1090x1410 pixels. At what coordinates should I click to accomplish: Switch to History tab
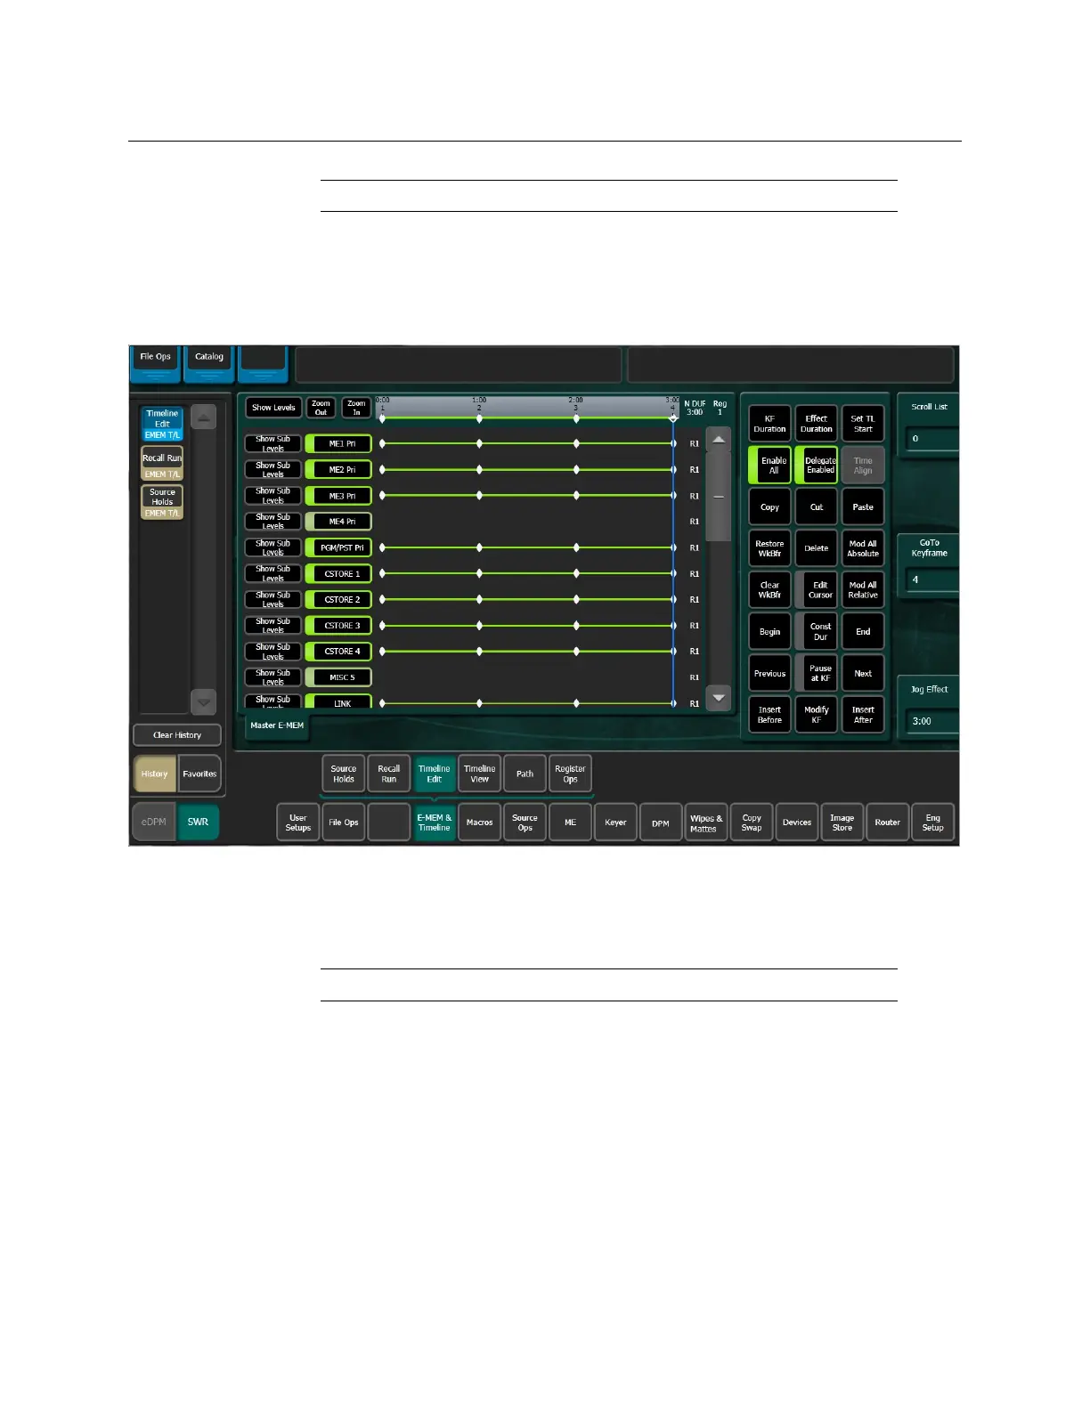pos(155,774)
